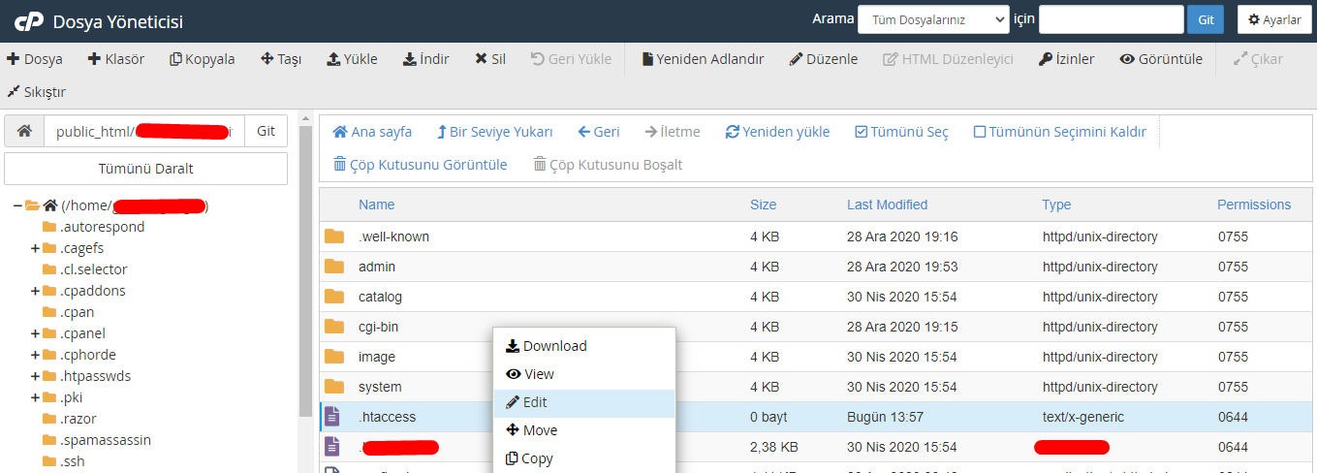Click Geri Yükle restore button
The image size is (1317, 473).
tap(571, 59)
